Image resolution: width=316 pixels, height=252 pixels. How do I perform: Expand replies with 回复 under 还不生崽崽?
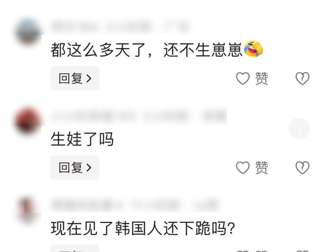(x=75, y=78)
